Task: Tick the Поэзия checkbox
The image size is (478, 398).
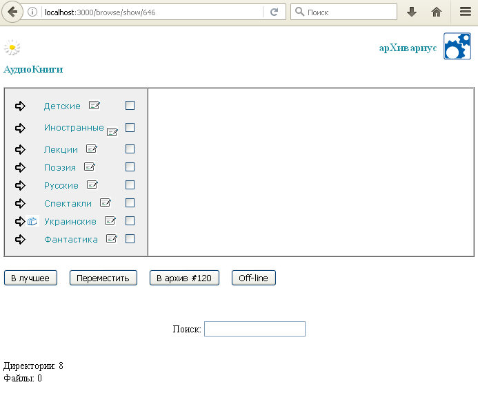Action: click(x=130, y=167)
